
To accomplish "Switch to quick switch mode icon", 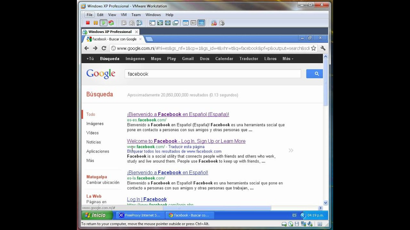I will coord(160,23).
